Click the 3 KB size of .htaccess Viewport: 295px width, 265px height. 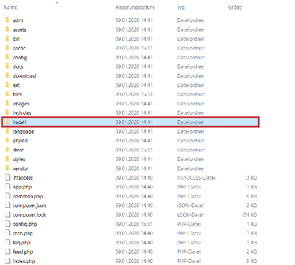tap(251, 178)
